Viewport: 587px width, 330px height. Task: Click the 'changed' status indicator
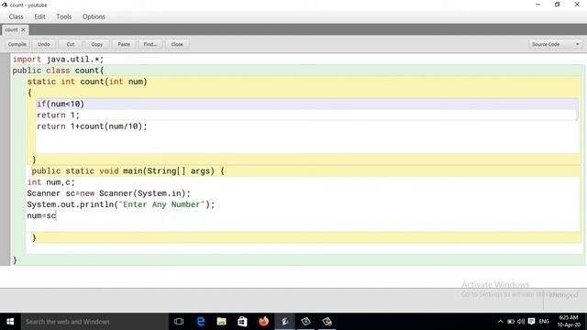coord(564,295)
